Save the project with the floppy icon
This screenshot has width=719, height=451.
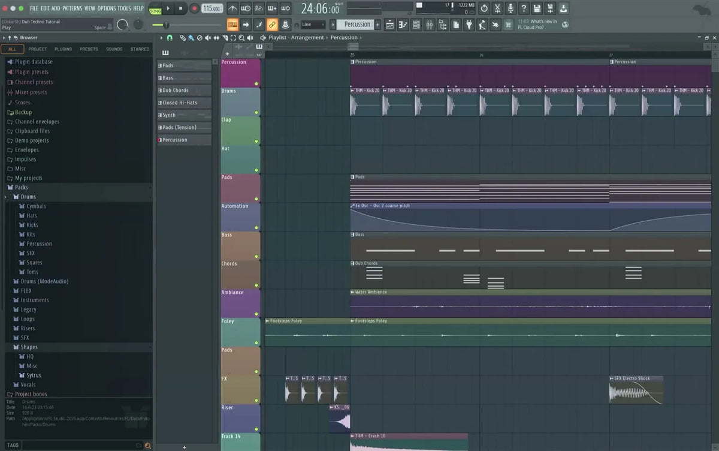tap(537, 8)
